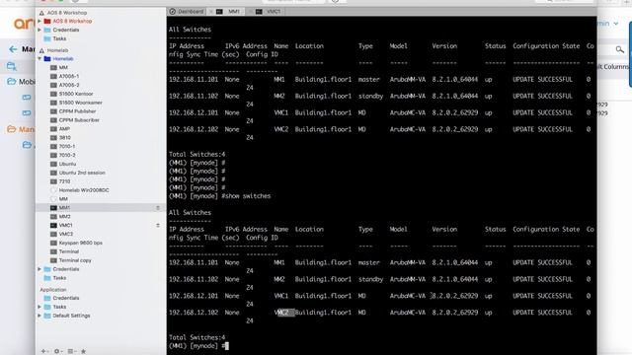The height and width of the screenshot is (355, 632).
Task: Open the A7005-2 session icon
Action: point(53,85)
